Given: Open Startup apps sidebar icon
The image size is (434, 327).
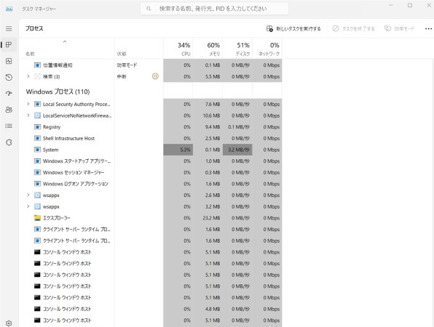Looking at the screenshot, I should (x=9, y=94).
